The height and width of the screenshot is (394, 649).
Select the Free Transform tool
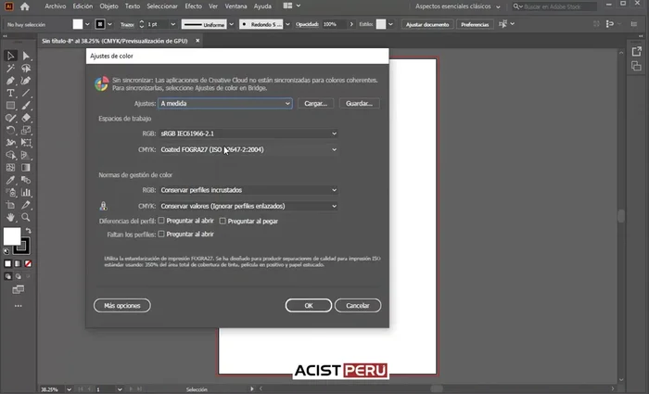26,143
